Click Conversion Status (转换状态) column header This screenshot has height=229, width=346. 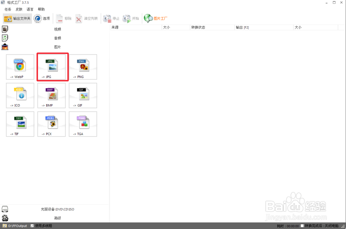coord(212,27)
